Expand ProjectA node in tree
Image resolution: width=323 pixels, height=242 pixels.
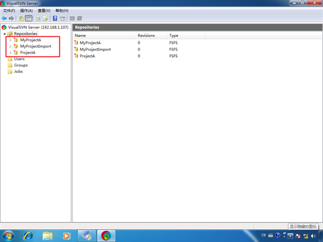[10, 52]
